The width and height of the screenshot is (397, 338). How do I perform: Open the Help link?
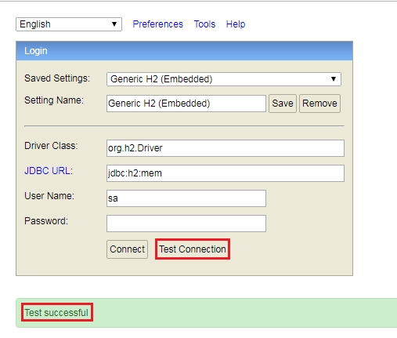tap(236, 24)
